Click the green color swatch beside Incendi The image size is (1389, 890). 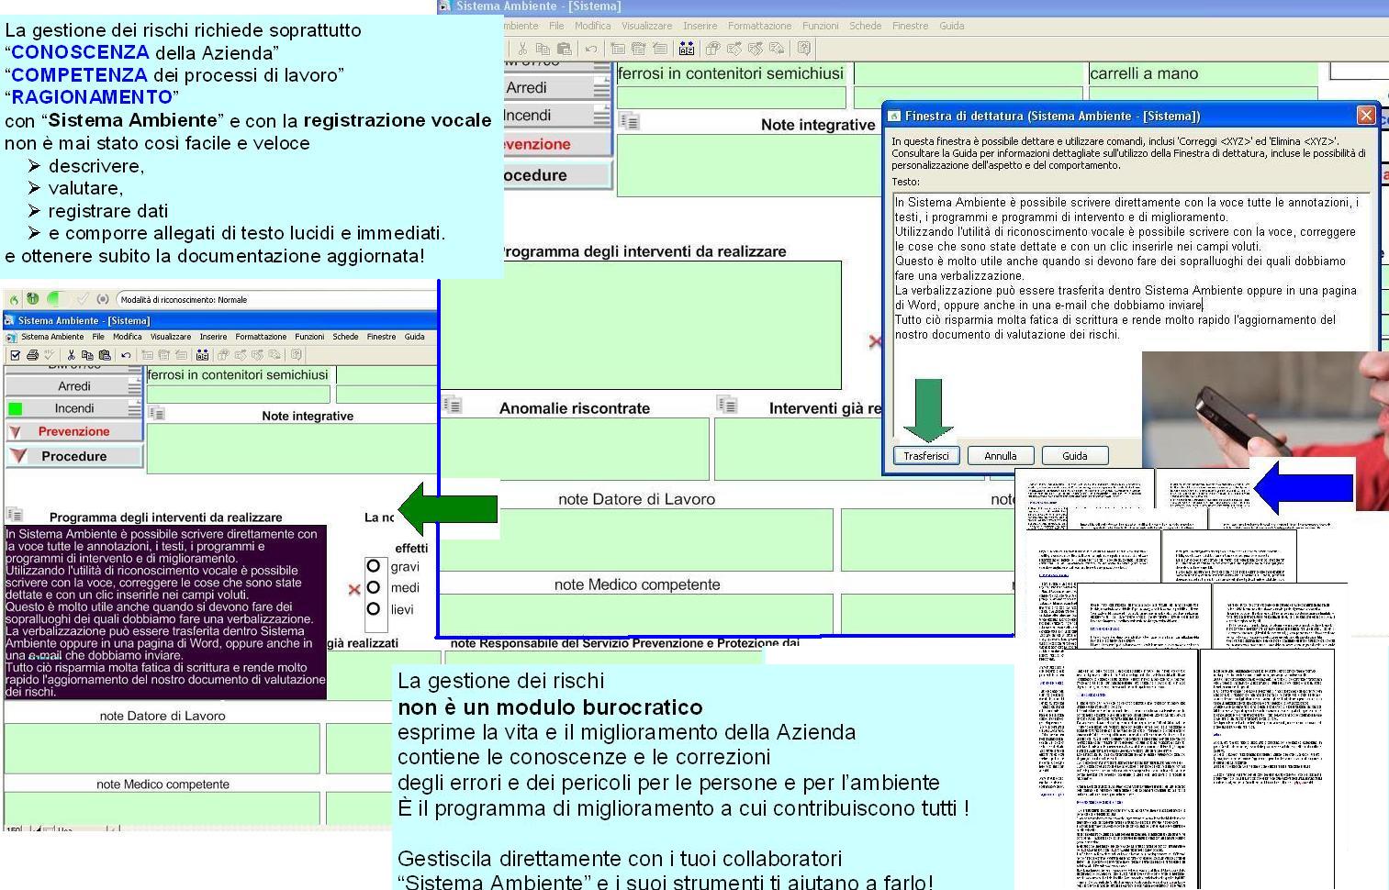(15, 407)
